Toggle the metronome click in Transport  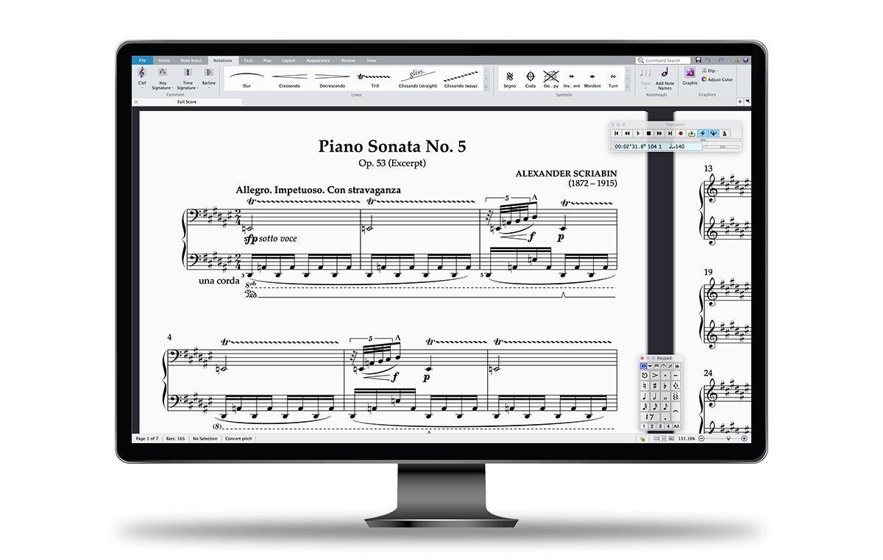724,133
